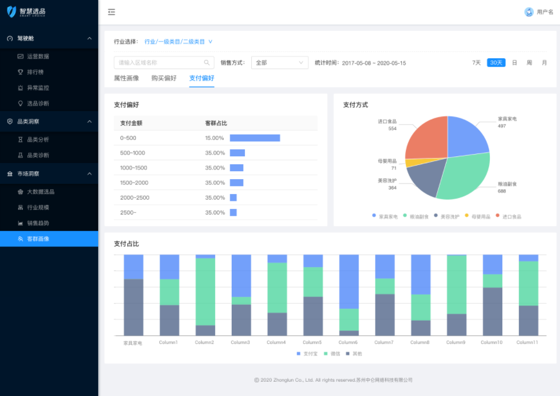560x396 pixels.
Task: Select the 30天 time range button
Action: [x=496, y=63]
